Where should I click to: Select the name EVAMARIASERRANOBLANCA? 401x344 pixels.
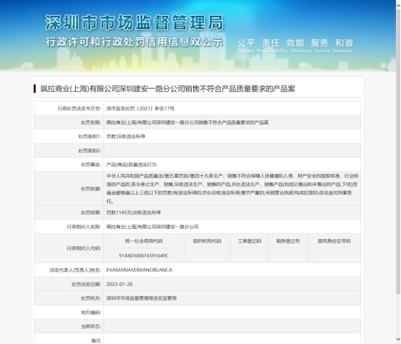[x=139, y=270]
